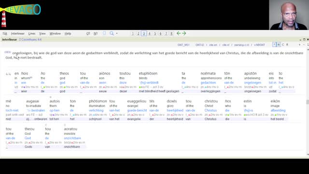309x174 pixels.
Task: Select layout preset 8 button
Action: point(171,33)
